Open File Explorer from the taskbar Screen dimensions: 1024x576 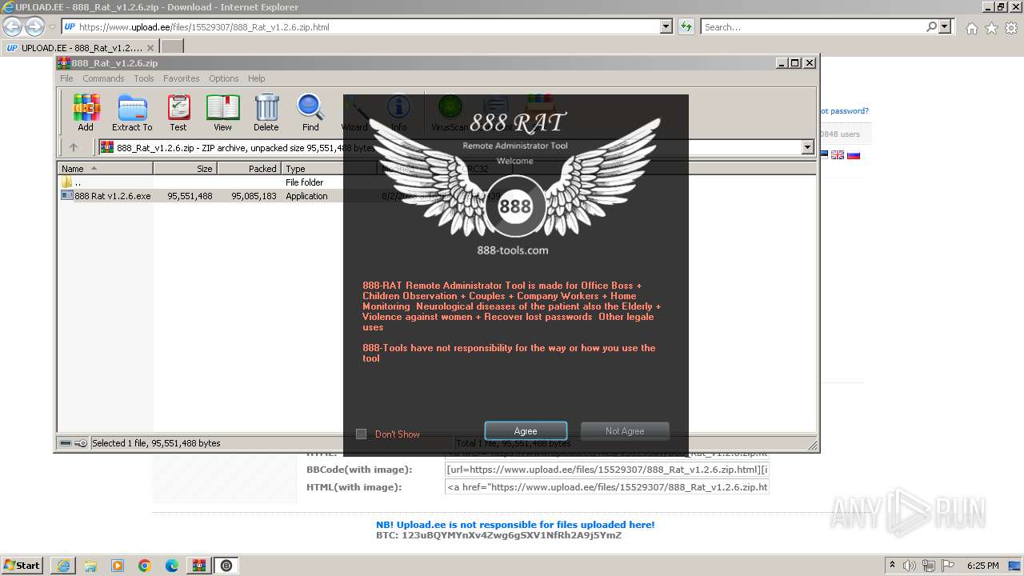[x=90, y=566]
